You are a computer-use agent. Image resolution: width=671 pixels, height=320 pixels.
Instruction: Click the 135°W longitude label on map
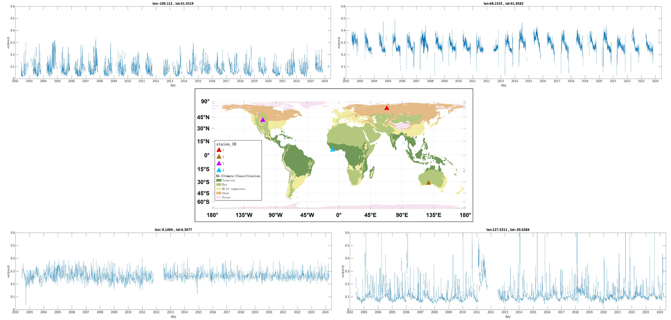244,215
